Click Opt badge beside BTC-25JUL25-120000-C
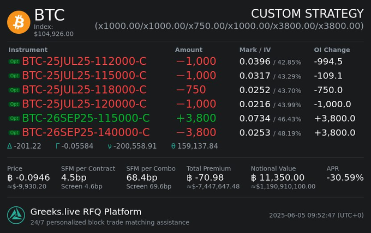Image resolution: width=371 pixels, height=233 pixels. pyautogui.click(x=14, y=104)
